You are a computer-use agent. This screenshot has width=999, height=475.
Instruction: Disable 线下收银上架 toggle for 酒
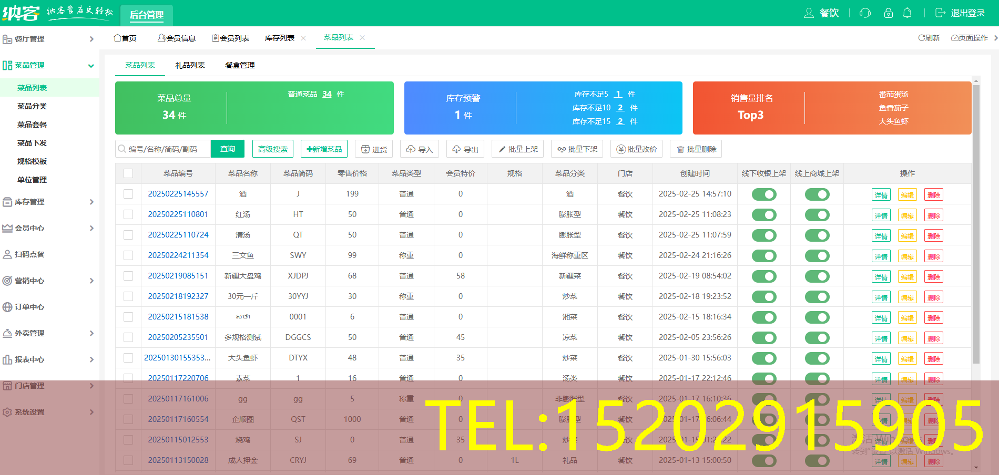(x=763, y=194)
